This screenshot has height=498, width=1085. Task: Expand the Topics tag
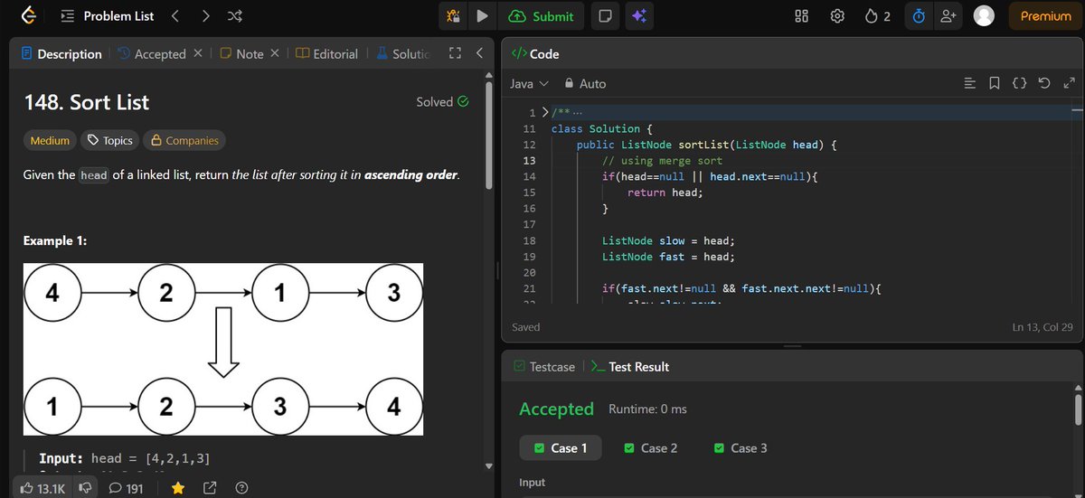tap(109, 140)
